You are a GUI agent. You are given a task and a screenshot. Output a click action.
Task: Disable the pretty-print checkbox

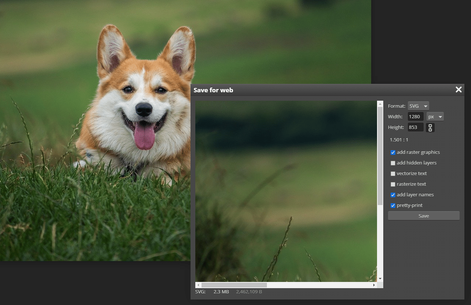click(393, 205)
